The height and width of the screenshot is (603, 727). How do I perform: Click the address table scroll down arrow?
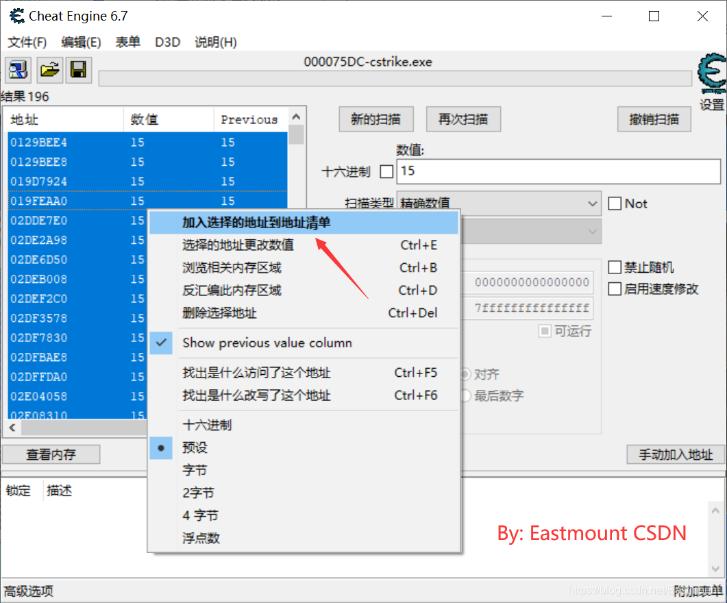pyautogui.click(x=715, y=568)
